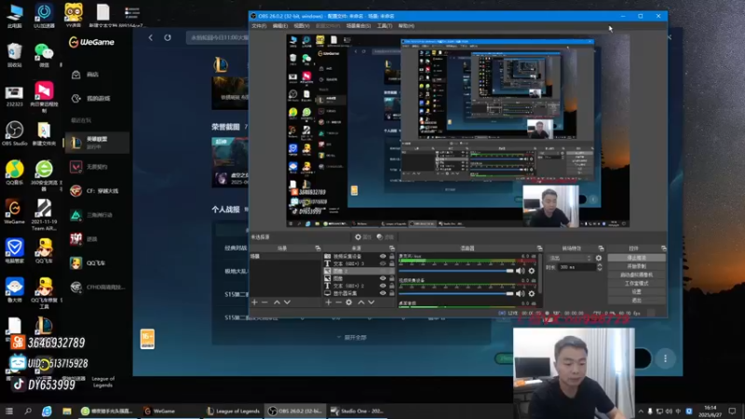The image size is (745, 419).
Task: Open the Windows Start menu
Action: (9, 411)
